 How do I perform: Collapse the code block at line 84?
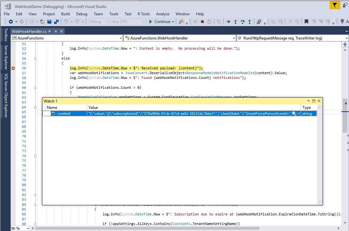click(35, 205)
